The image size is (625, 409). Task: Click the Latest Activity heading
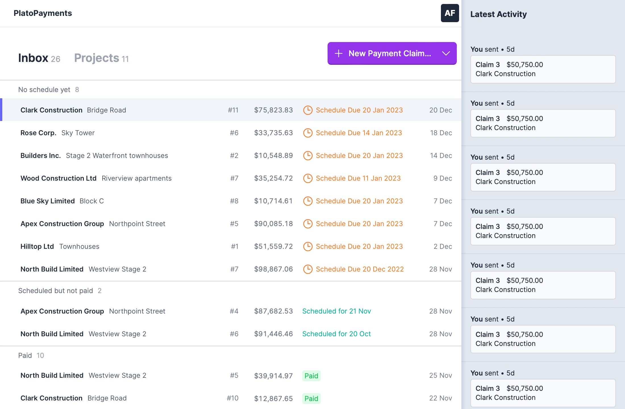click(x=499, y=14)
